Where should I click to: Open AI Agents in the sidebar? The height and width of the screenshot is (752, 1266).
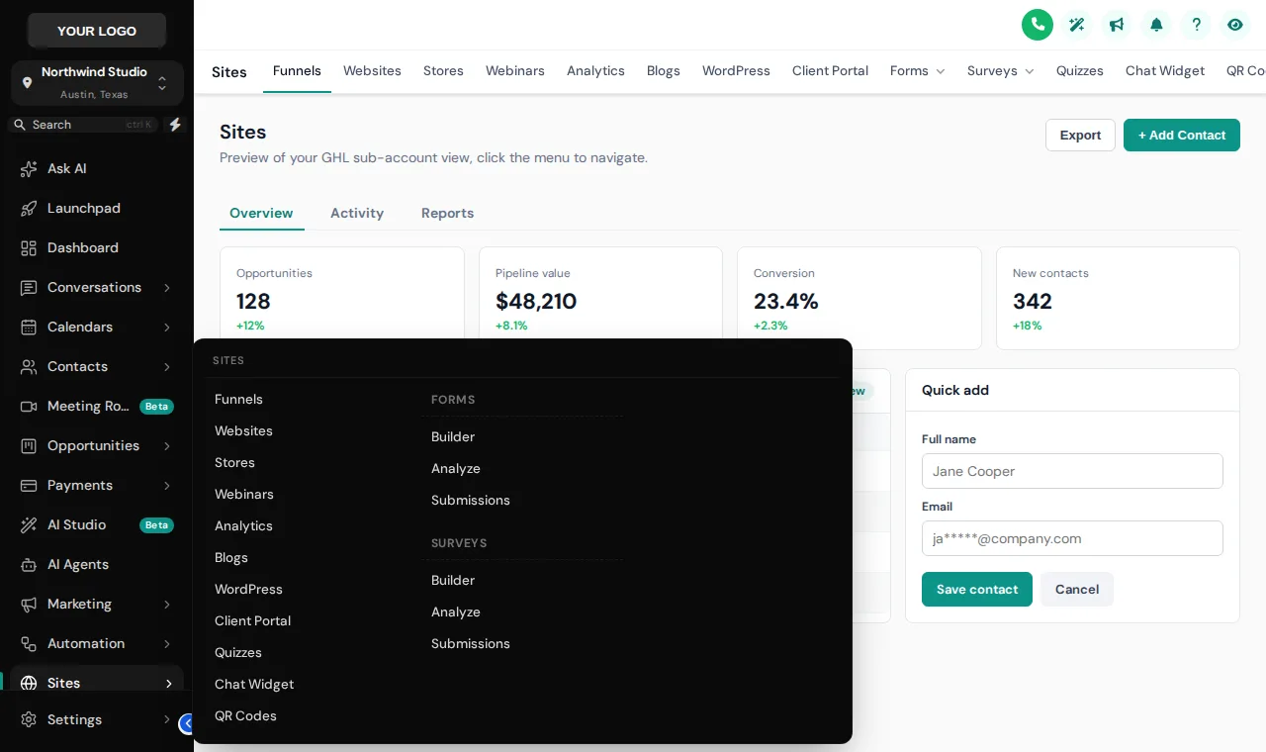97,564
